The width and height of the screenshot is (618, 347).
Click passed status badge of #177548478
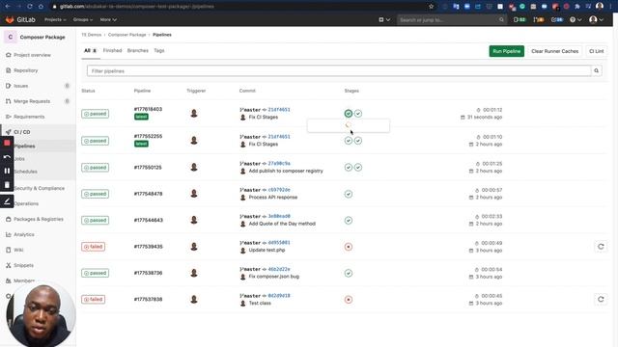(x=95, y=194)
